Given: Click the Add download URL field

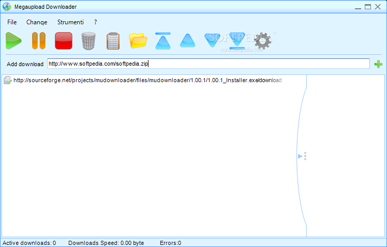Looking at the screenshot, I should pos(209,64).
